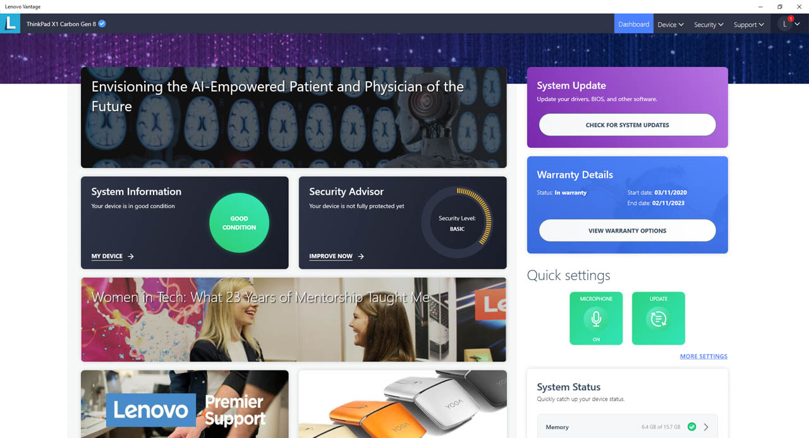
Task: Click the verified checkmark badge beside ThinkPad name
Action: click(x=102, y=24)
